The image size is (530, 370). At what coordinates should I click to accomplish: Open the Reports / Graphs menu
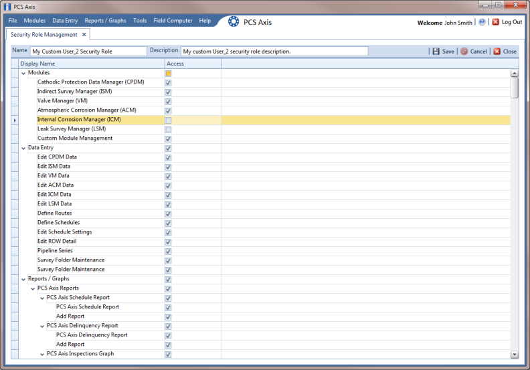[x=105, y=21]
